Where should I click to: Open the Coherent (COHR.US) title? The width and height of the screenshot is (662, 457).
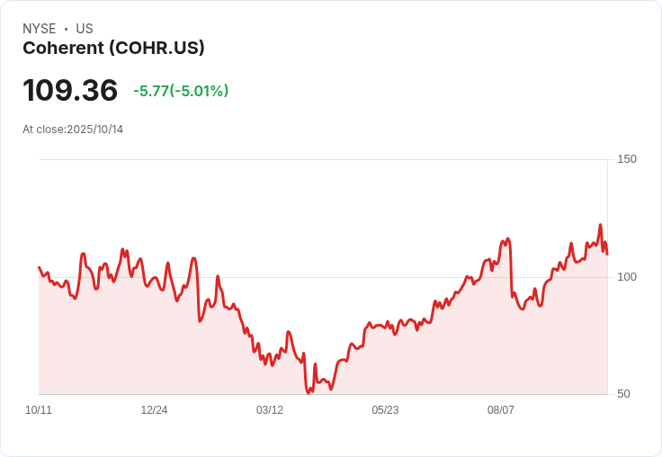(x=113, y=48)
